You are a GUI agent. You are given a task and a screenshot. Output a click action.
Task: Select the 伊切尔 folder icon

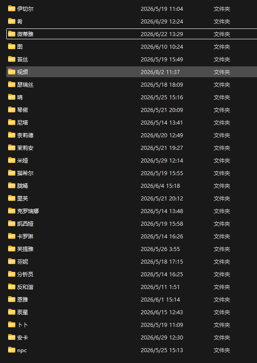point(12,9)
